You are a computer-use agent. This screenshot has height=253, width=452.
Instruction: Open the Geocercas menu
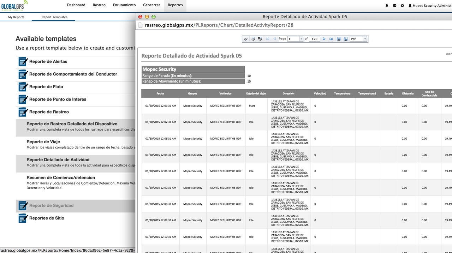click(x=151, y=5)
